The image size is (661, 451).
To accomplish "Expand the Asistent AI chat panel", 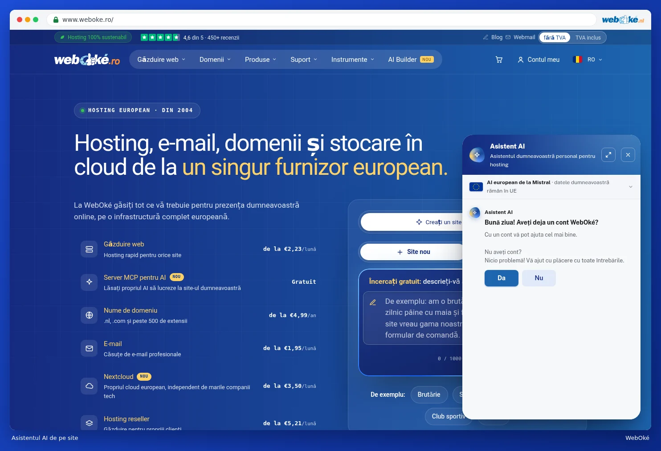I will click(608, 155).
